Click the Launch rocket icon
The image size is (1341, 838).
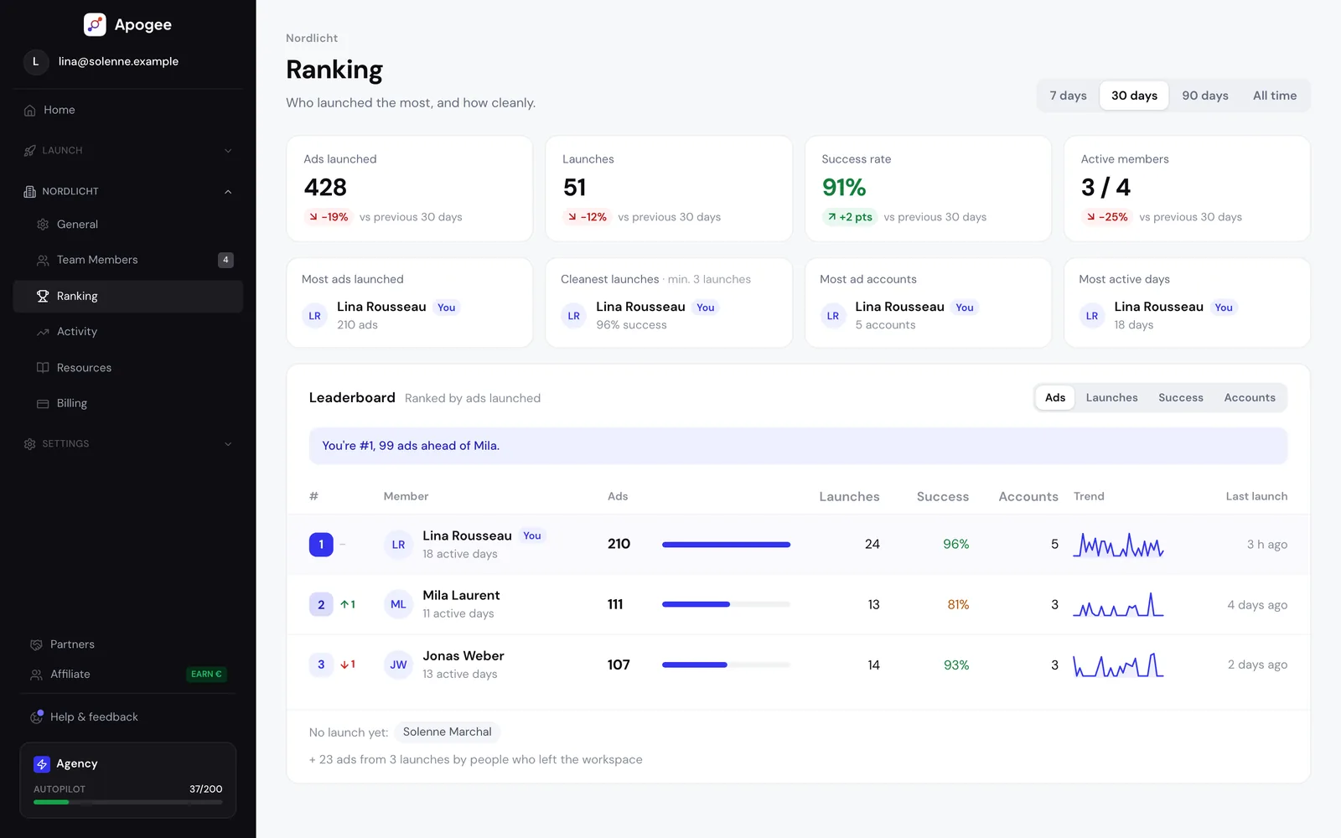(30, 151)
